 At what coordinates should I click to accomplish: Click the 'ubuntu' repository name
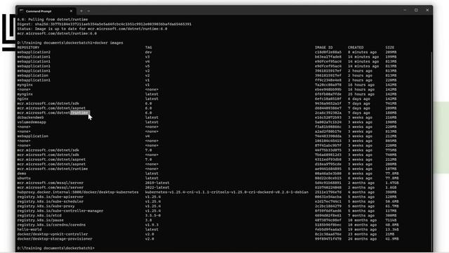[24, 178]
